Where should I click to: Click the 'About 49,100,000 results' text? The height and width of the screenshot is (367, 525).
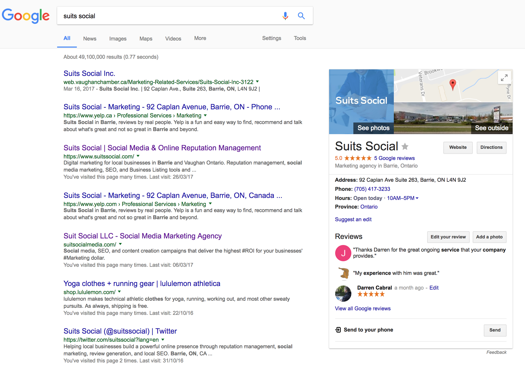pyautogui.click(x=111, y=57)
